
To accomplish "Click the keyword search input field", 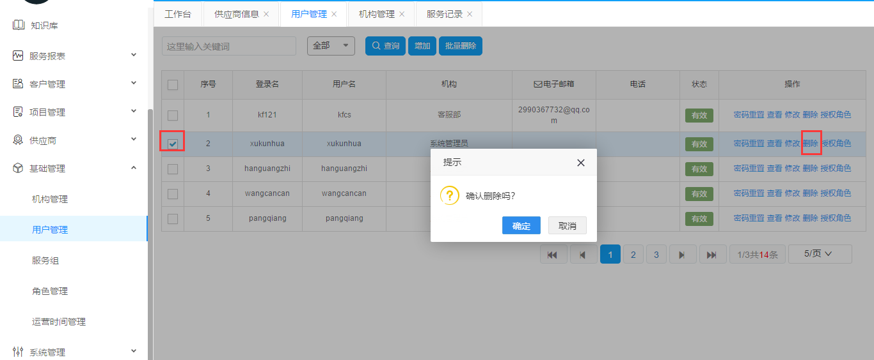I will coord(228,47).
